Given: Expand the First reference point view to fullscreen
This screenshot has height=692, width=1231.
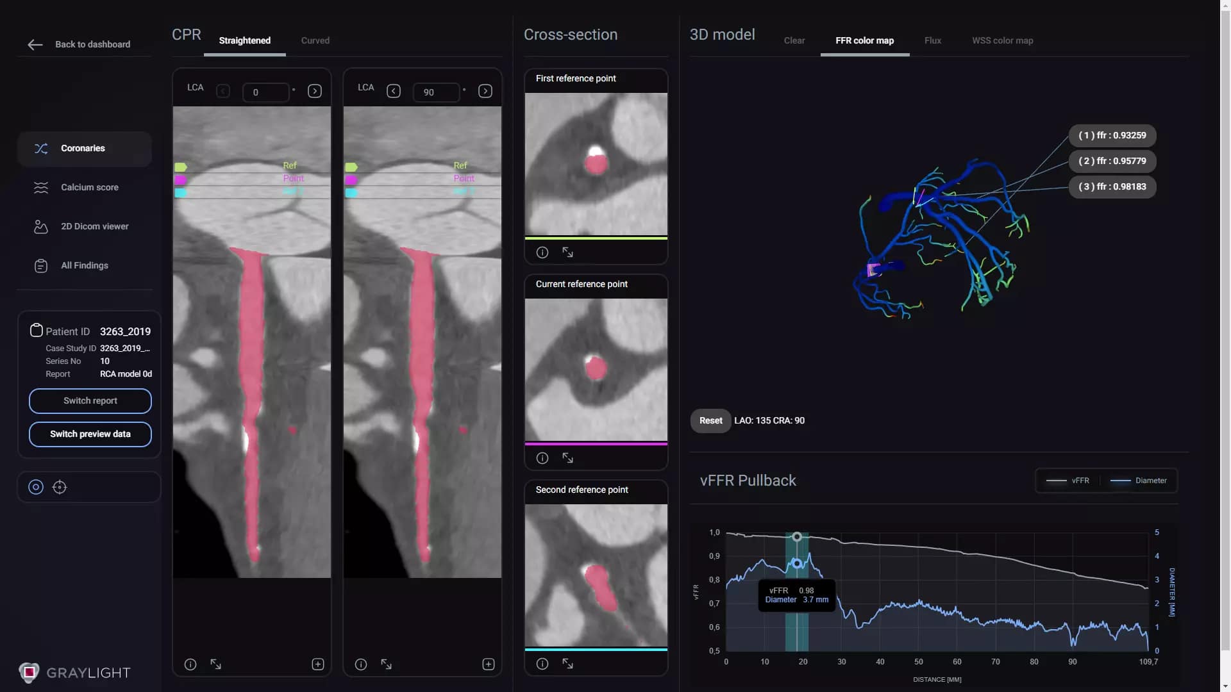Looking at the screenshot, I should pyautogui.click(x=567, y=252).
